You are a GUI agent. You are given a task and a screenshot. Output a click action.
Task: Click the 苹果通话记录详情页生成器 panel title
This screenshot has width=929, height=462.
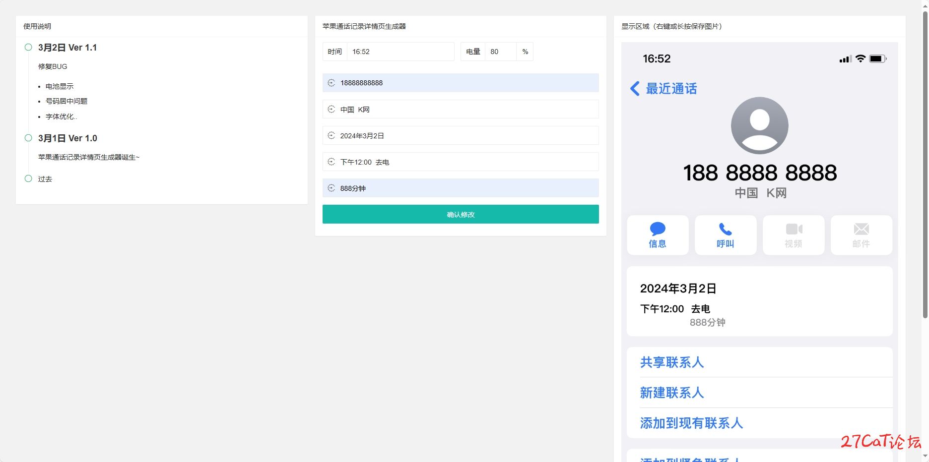click(x=364, y=26)
